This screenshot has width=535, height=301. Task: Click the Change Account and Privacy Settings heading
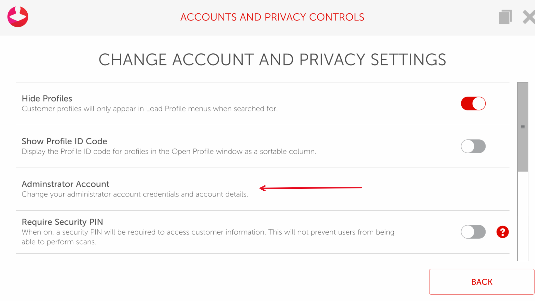tap(272, 60)
